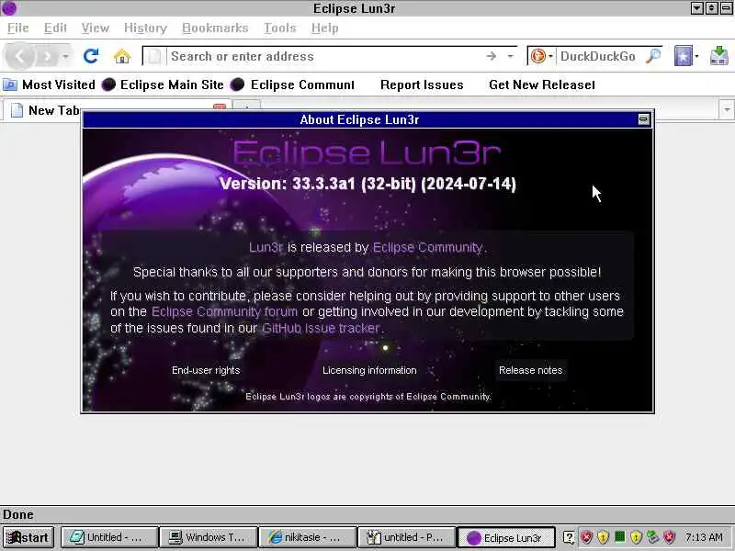This screenshot has height=551, width=735.
Task: Open End-user rights
Action: 206,370
